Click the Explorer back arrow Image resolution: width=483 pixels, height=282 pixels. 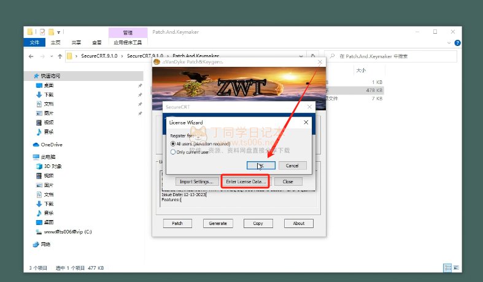coord(31,56)
